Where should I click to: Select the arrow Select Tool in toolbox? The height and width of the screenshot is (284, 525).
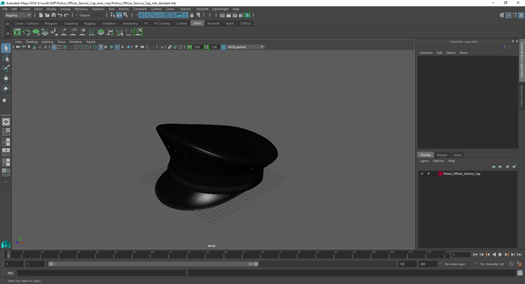pyautogui.click(x=6, y=48)
